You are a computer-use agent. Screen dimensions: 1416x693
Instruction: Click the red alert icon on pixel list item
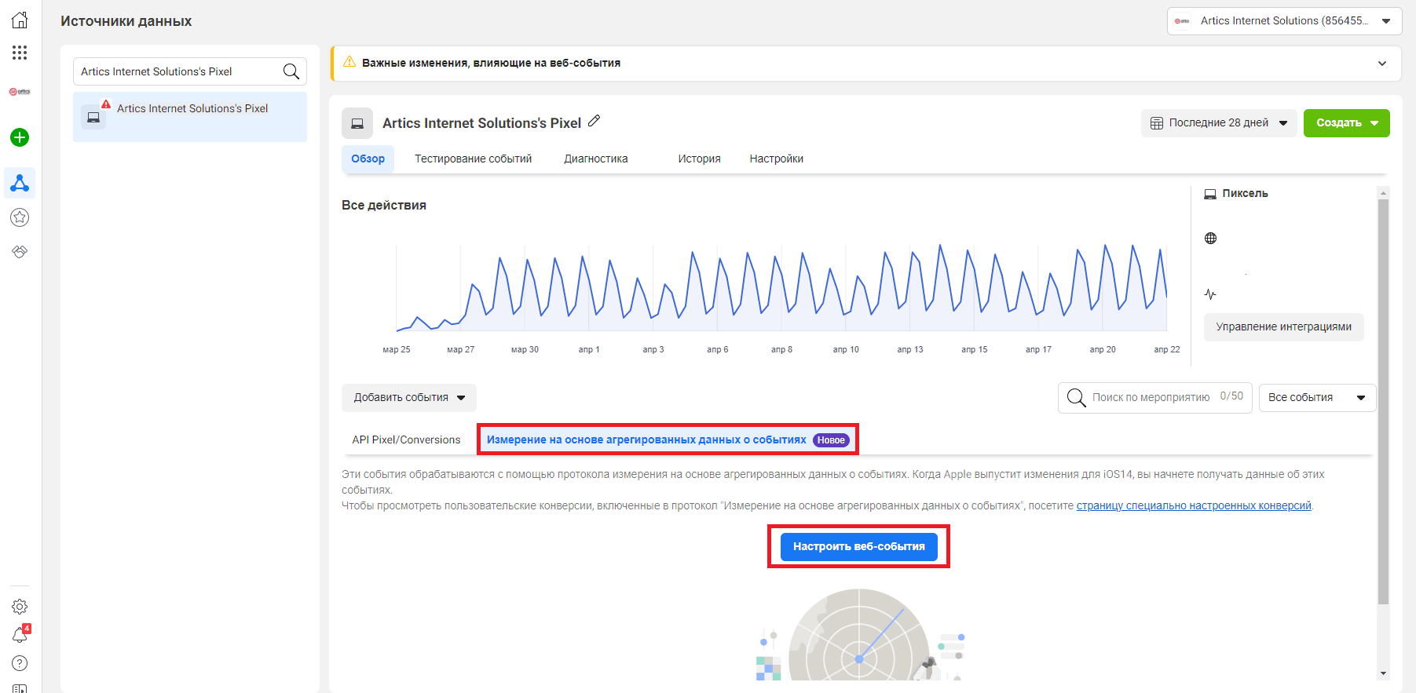coord(106,104)
